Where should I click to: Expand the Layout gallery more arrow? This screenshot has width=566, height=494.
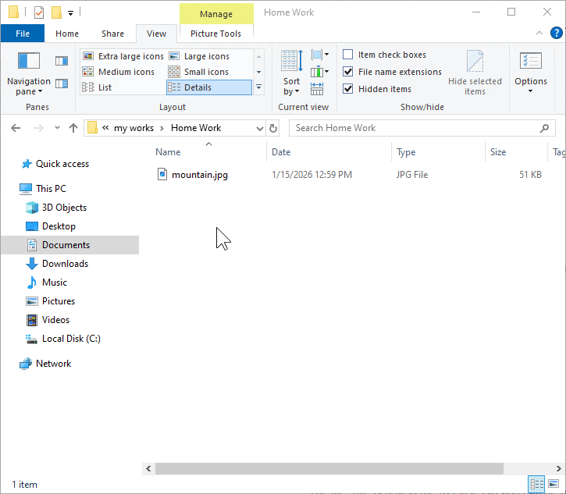(x=259, y=87)
